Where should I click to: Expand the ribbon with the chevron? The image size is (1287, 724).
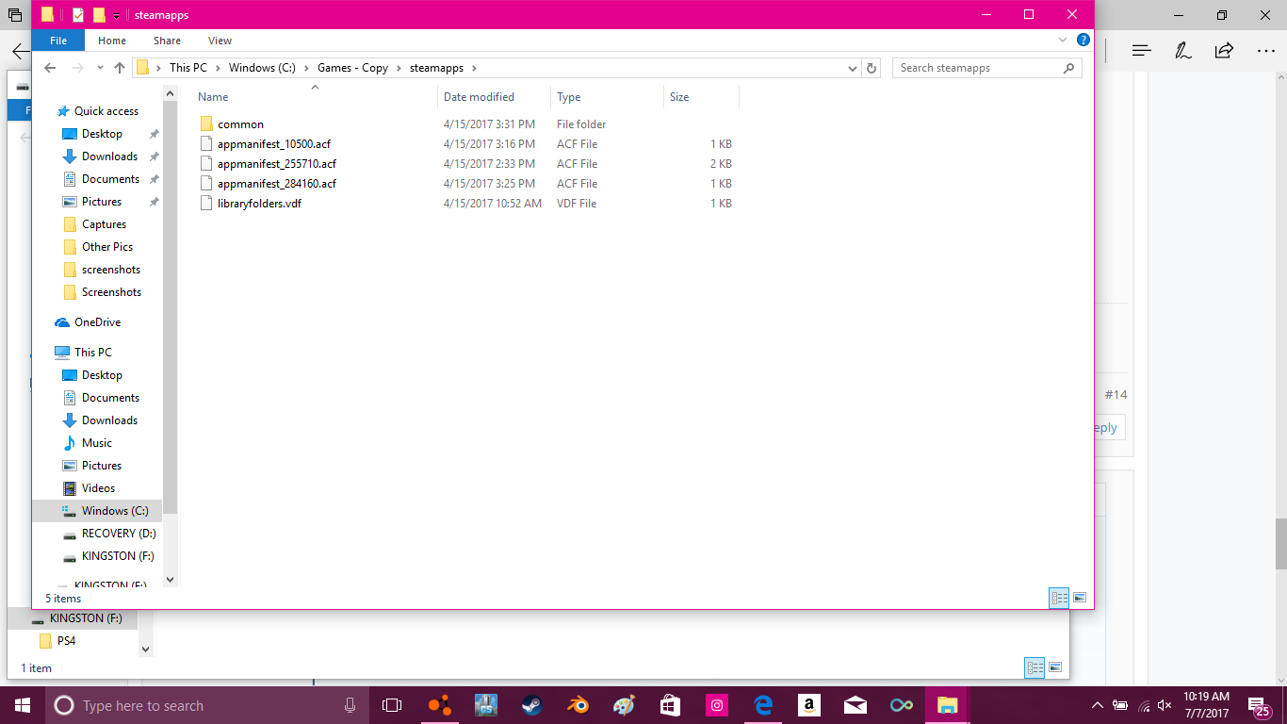[1063, 41]
